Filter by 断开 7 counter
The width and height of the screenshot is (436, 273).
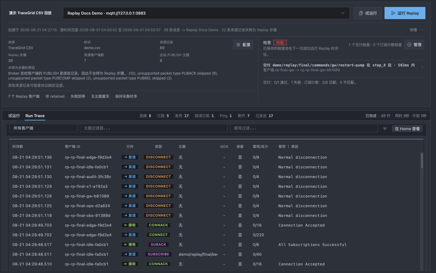pos(244,116)
